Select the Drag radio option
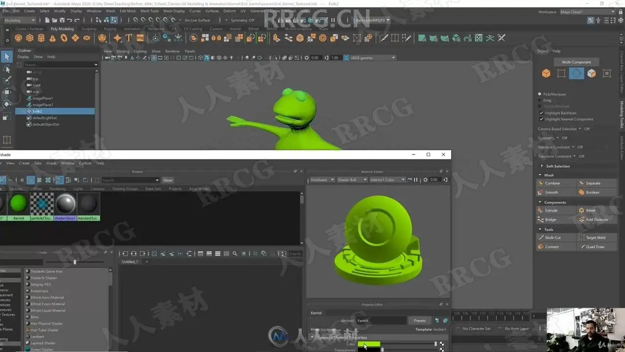The width and height of the screenshot is (625, 352). [540, 100]
